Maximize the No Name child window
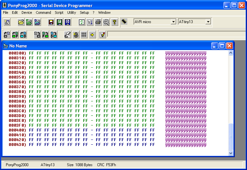 tap(222, 46)
